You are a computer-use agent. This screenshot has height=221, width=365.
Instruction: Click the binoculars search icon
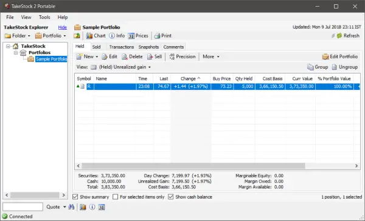click(71, 207)
